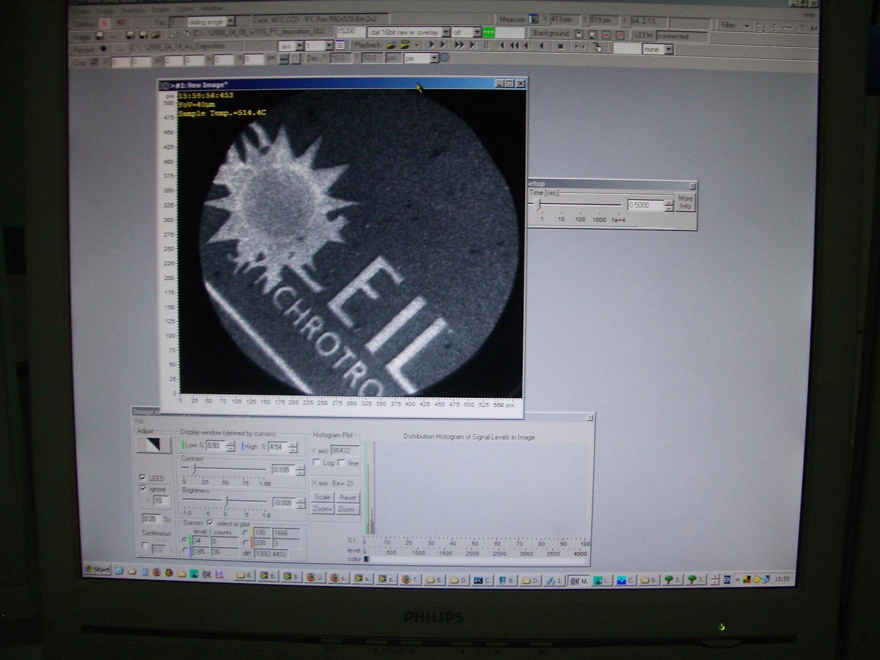
Task: Click the second Background toolbar icon
Action: tap(593, 35)
